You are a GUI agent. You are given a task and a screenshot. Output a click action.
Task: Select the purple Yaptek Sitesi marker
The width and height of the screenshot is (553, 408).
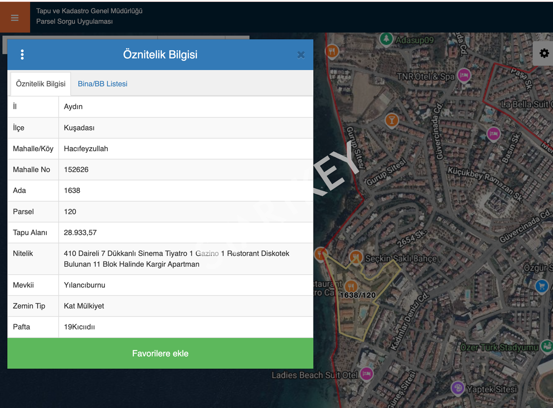(x=458, y=388)
